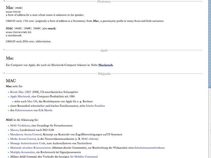Image resolution: width=211 pixels, height=158 pixels.
Task: Open the bold Macintosh link
Action: (105, 65)
